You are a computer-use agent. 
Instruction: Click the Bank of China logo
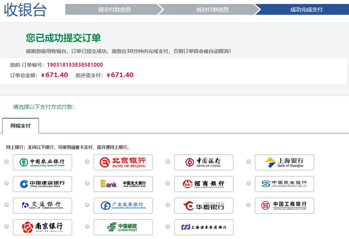coord(204,162)
